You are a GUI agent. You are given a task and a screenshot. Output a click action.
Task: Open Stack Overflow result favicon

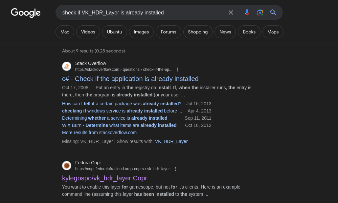[x=67, y=66]
